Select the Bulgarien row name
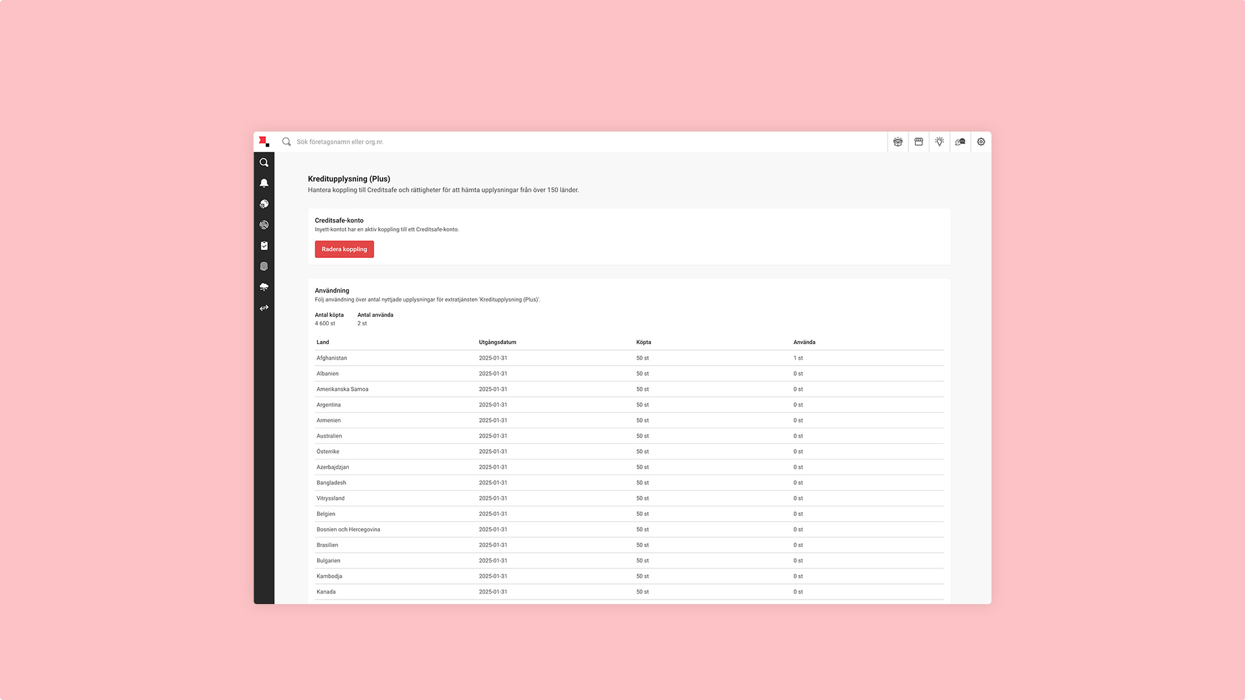Screen dimensions: 1245x700 click(x=328, y=561)
